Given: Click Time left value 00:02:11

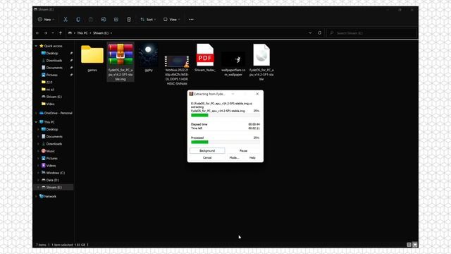Looking at the screenshot, I should point(254,128).
